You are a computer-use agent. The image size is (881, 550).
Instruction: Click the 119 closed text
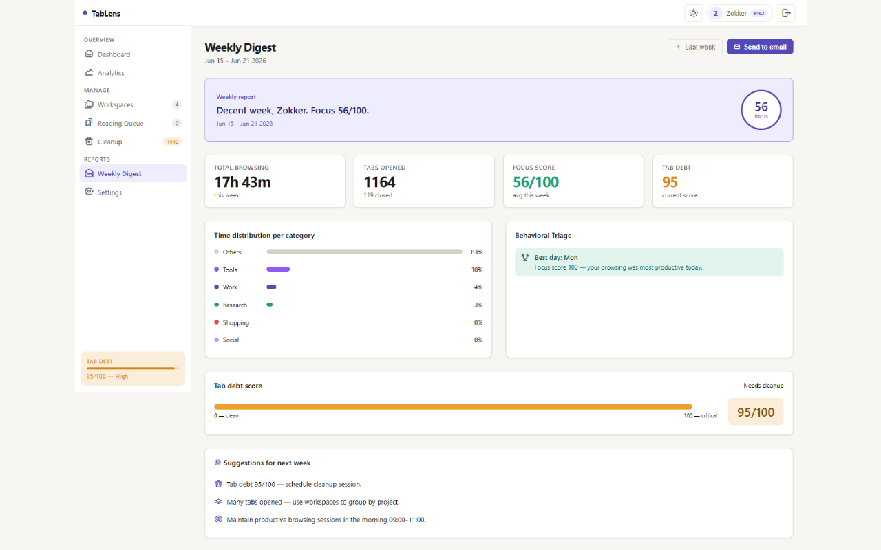point(377,195)
